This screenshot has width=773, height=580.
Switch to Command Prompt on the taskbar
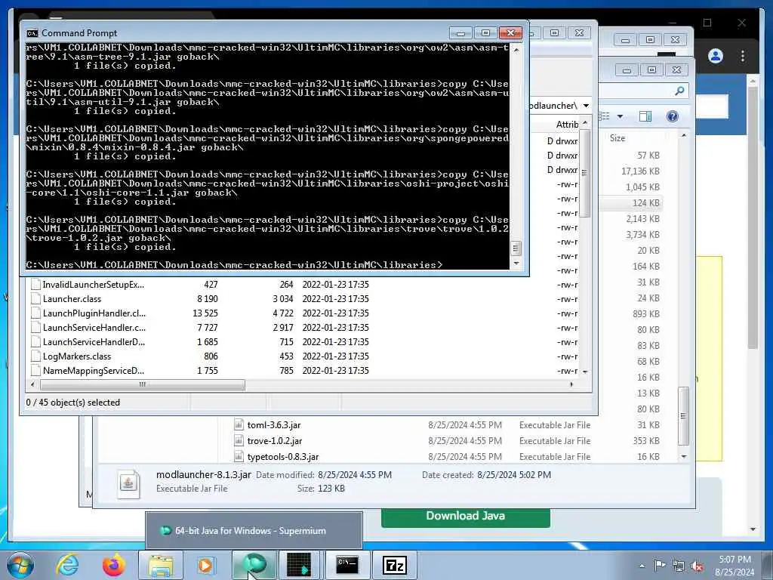[347, 565]
